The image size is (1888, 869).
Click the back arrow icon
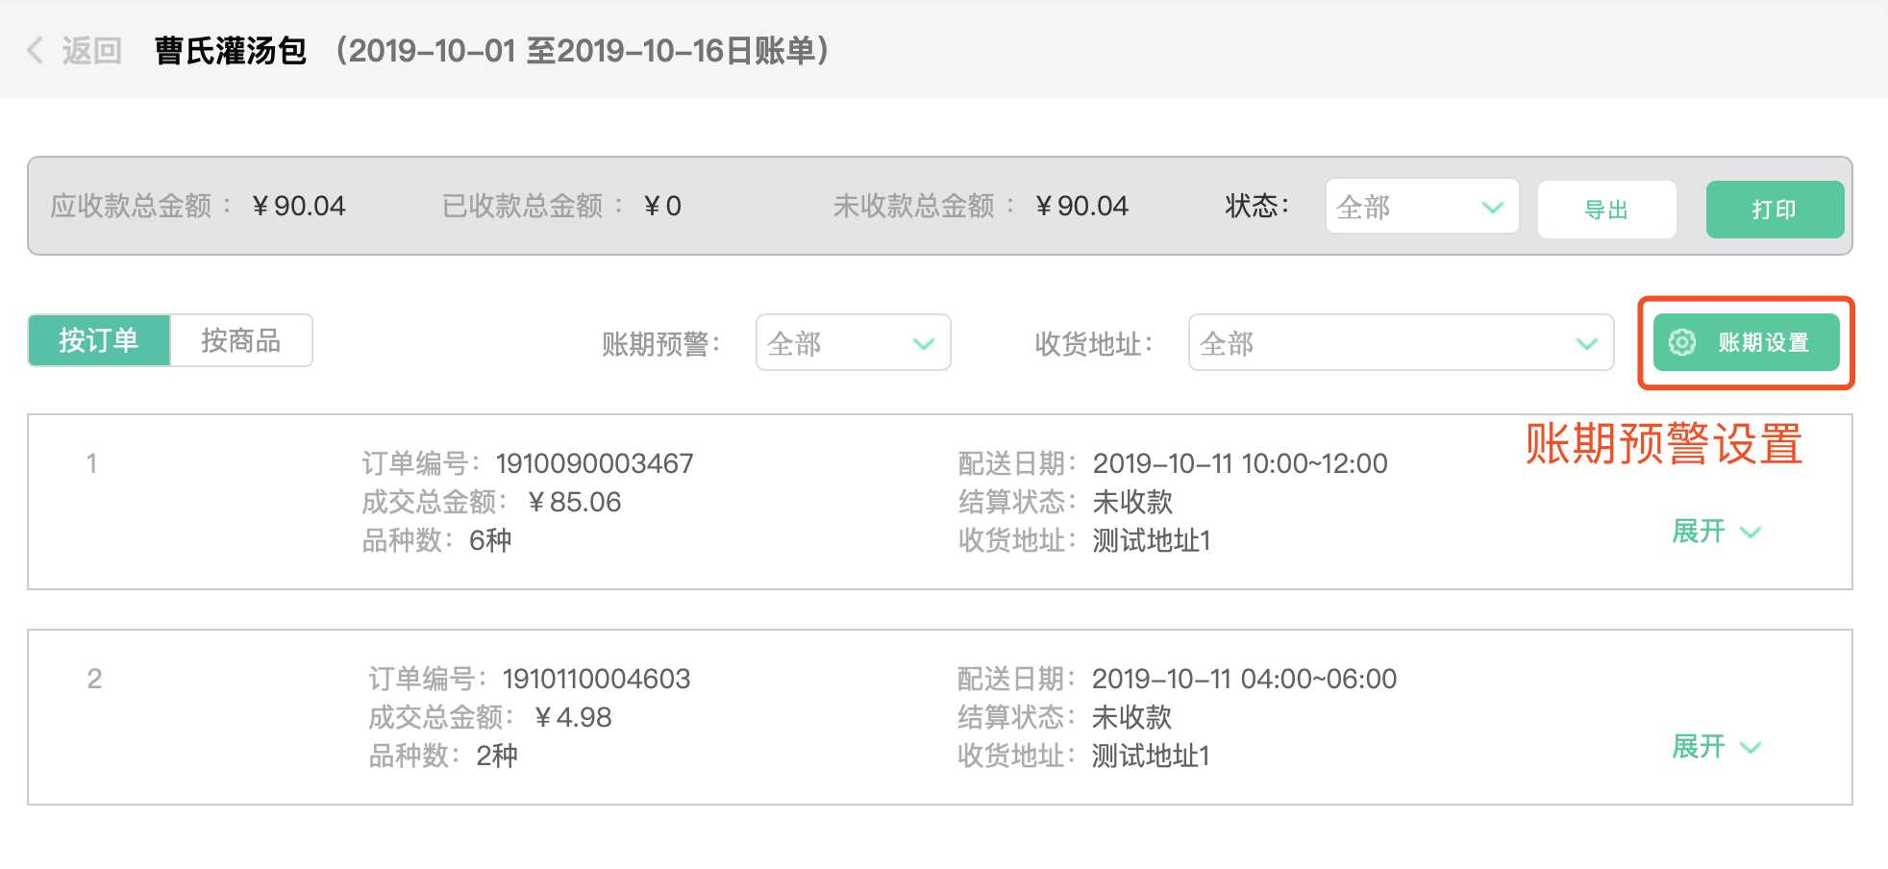pos(36,50)
